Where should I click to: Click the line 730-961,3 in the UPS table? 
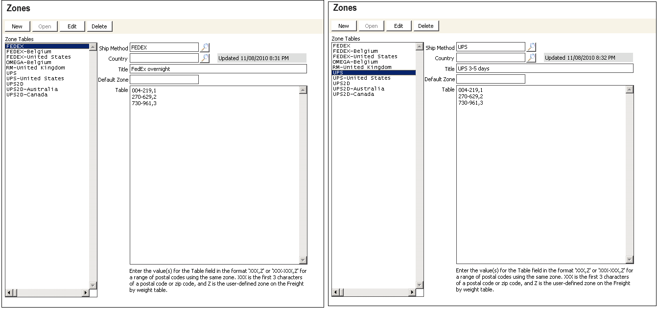(x=470, y=103)
